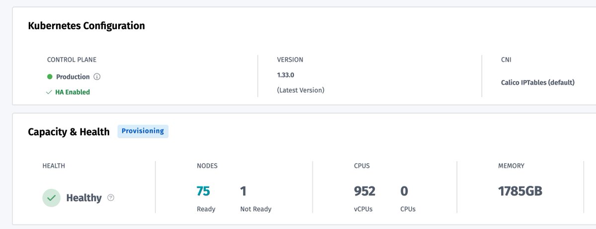This screenshot has height=229, width=596.
Task: Select the 1 Not Ready count
Action: click(x=243, y=191)
